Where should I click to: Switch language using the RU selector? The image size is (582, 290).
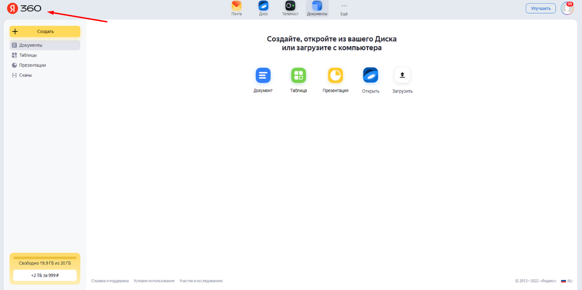566,281
